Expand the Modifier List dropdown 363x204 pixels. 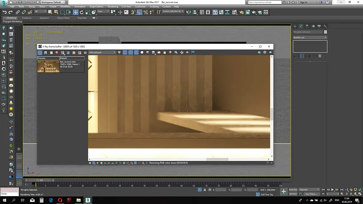pos(310,37)
